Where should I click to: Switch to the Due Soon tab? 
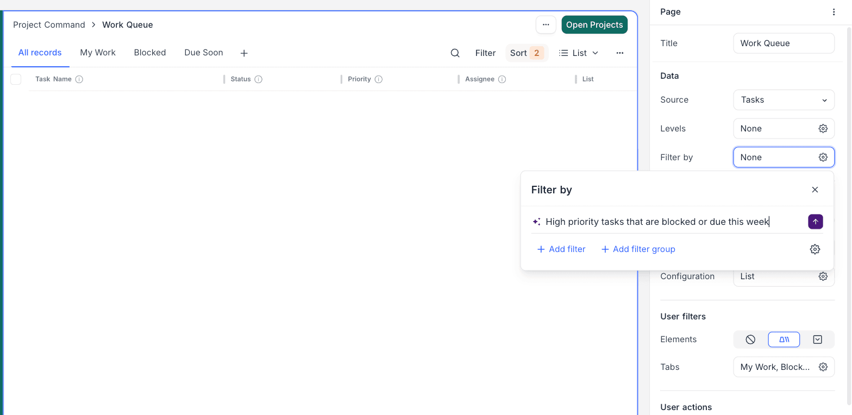pos(204,53)
